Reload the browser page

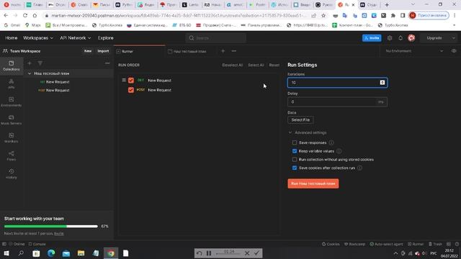pos(25,15)
